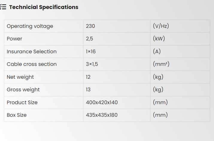Click the Technicial Specifications heading
Screen dimensions: 214x141
tap(44, 7)
